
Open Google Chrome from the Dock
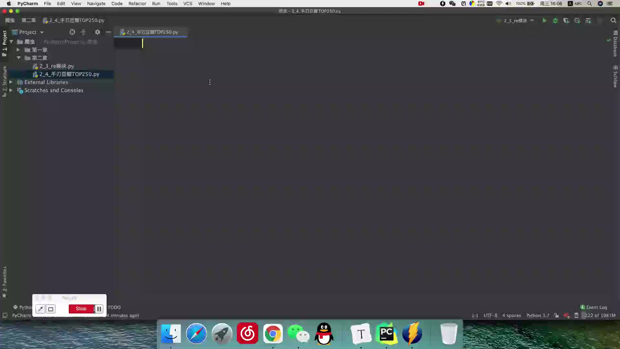click(x=273, y=333)
